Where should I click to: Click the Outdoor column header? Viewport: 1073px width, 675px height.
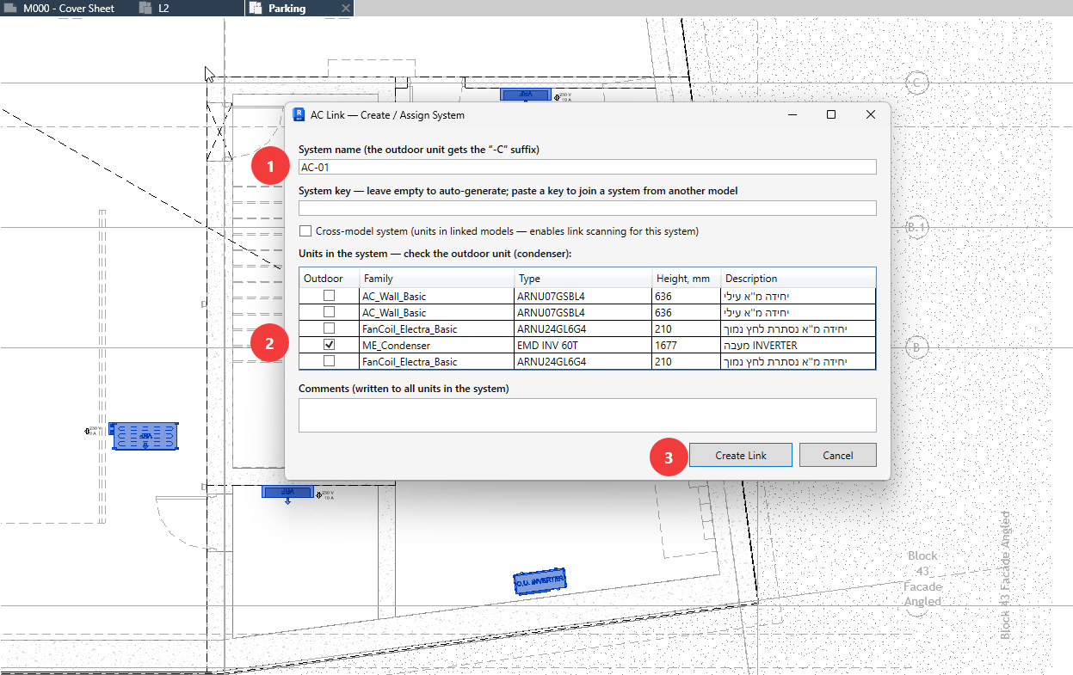click(329, 278)
